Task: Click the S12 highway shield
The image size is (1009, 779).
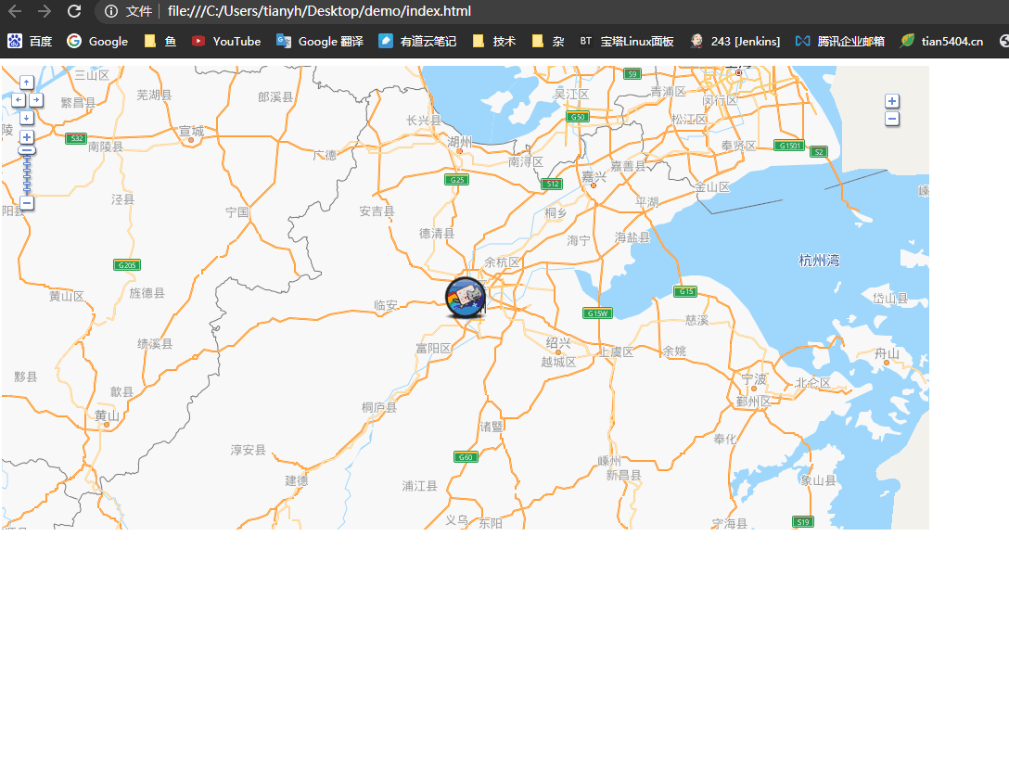Action: tap(552, 184)
